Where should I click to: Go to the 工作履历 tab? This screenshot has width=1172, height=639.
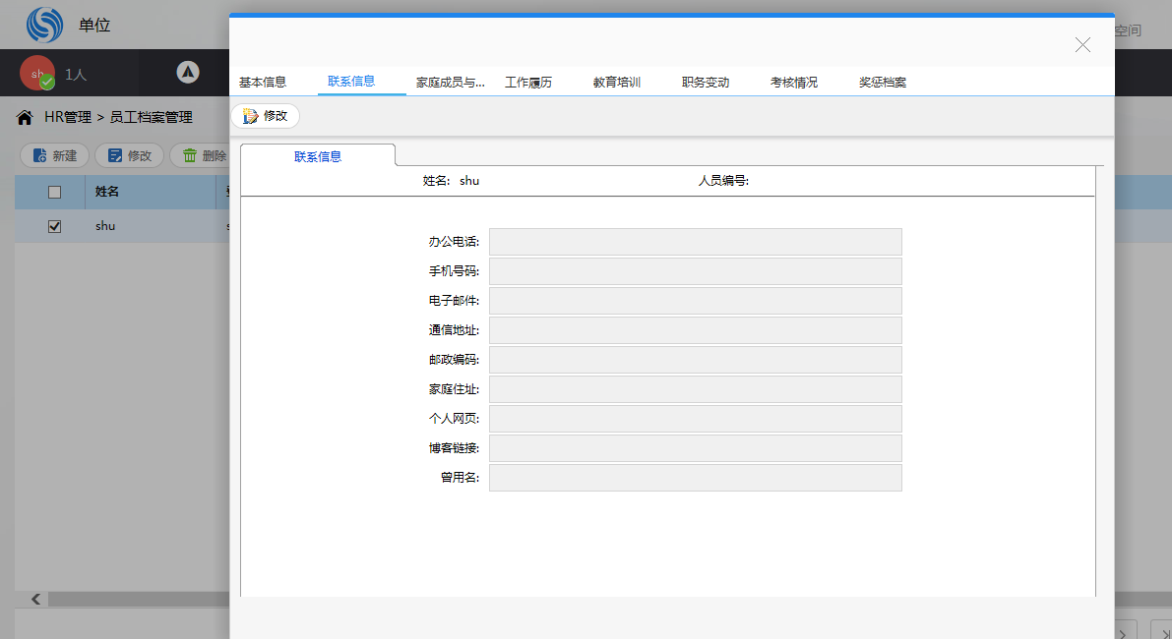[528, 83]
